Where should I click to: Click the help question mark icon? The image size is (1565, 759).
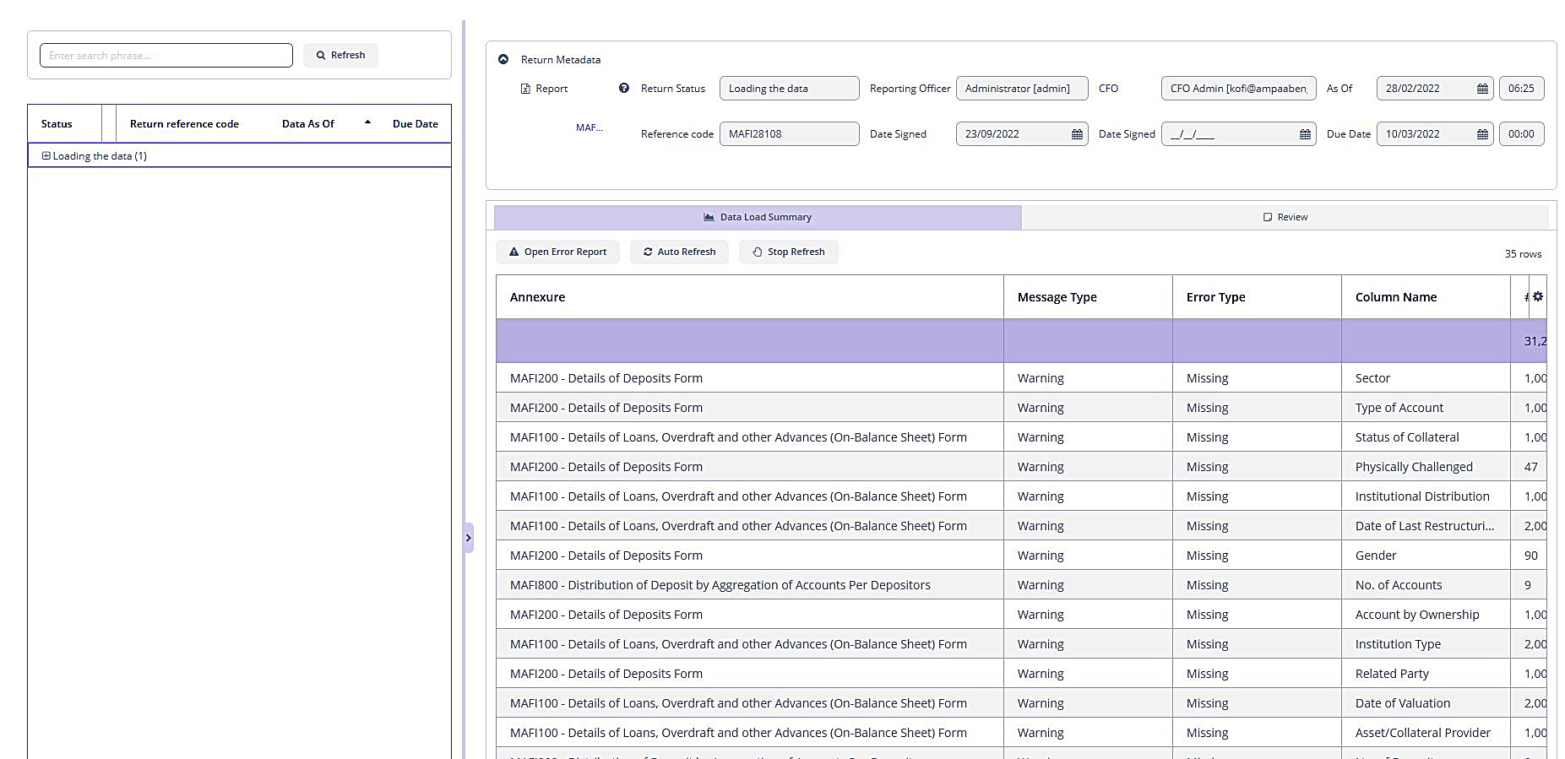pyautogui.click(x=624, y=88)
